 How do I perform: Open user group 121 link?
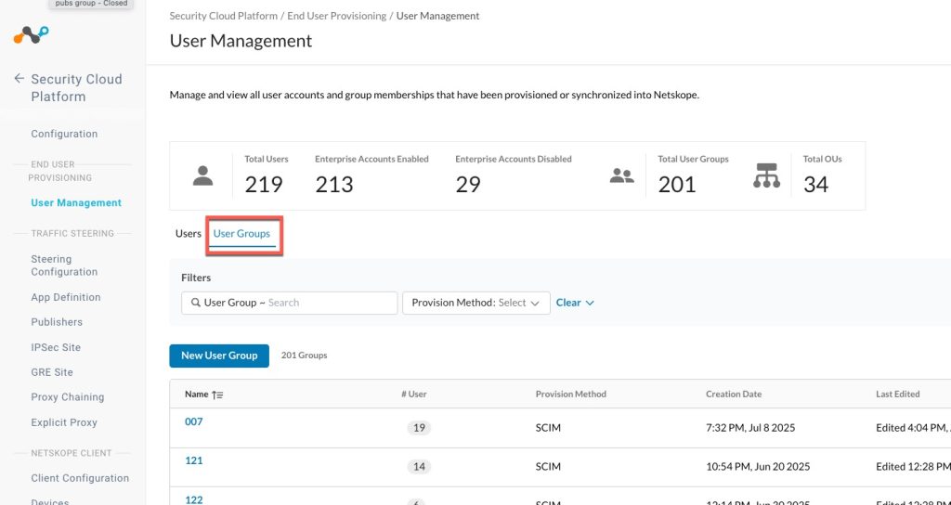click(193, 460)
